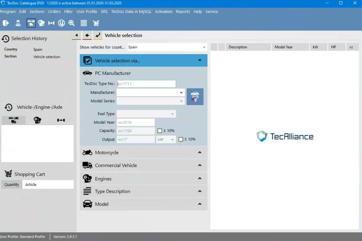Open the Filter menu
This screenshot has width=362, height=241.
click(x=68, y=11)
